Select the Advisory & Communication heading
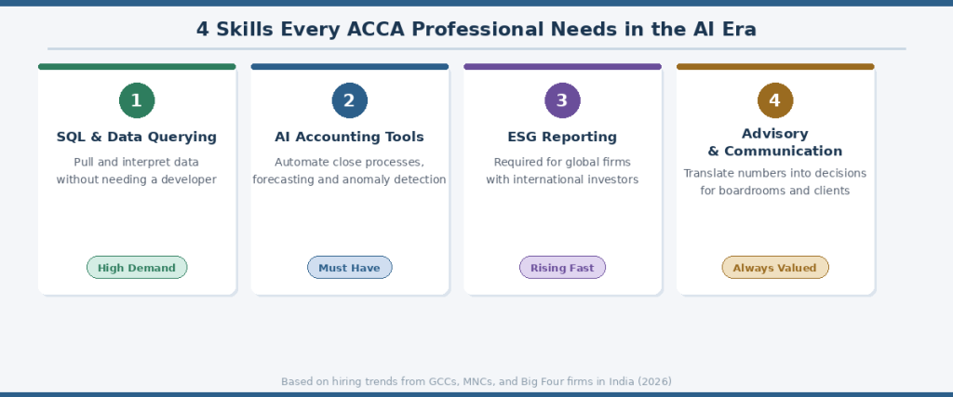The image size is (953, 397). pyautogui.click(x=775, y=142)
